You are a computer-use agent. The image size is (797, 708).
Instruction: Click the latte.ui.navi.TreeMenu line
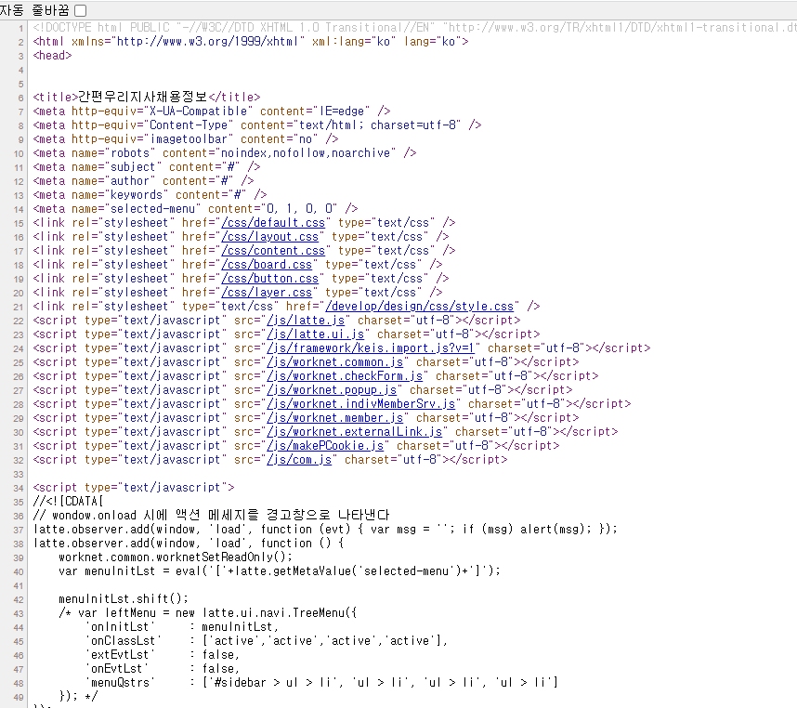(x=208, y=612)
